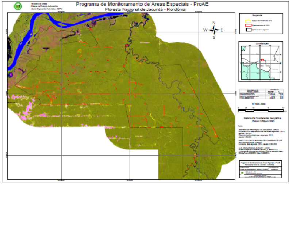Image resolution: width=292 pixels, height=252 pixels.
Task: Click the yellow legend swatch
Action: pos(248,21)
